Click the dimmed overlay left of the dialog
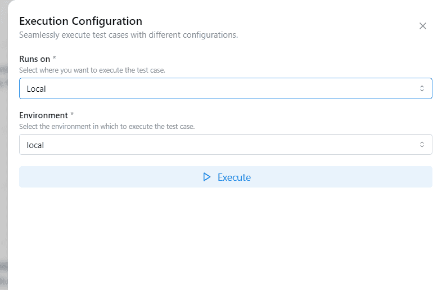The image size is (442, 290). pyautogui.click(x=3, y=169)
